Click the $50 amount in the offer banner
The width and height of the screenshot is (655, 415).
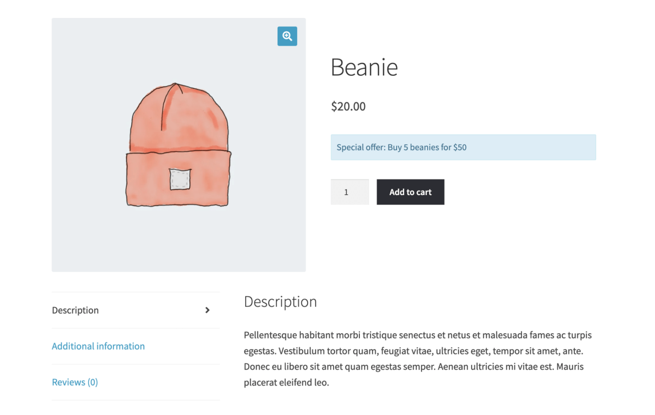460,147
